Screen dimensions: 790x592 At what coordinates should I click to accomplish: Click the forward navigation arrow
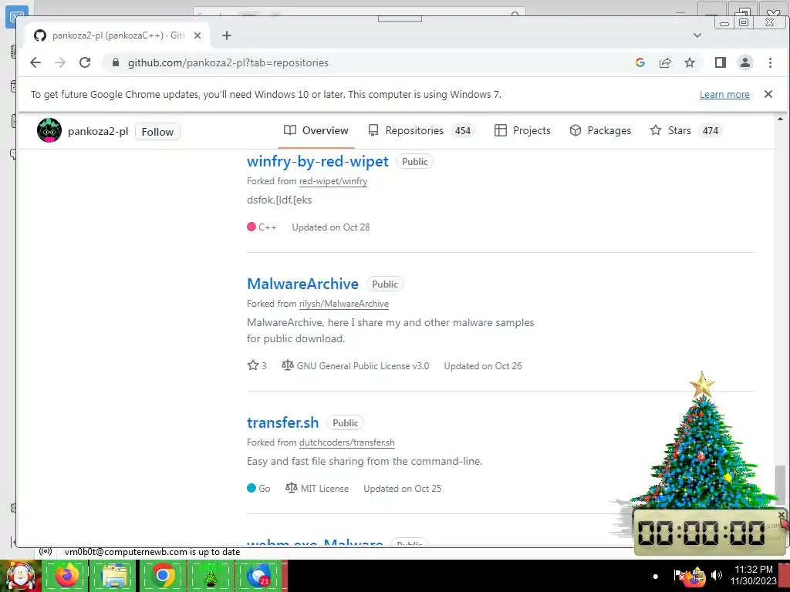(x=60, y=62)
